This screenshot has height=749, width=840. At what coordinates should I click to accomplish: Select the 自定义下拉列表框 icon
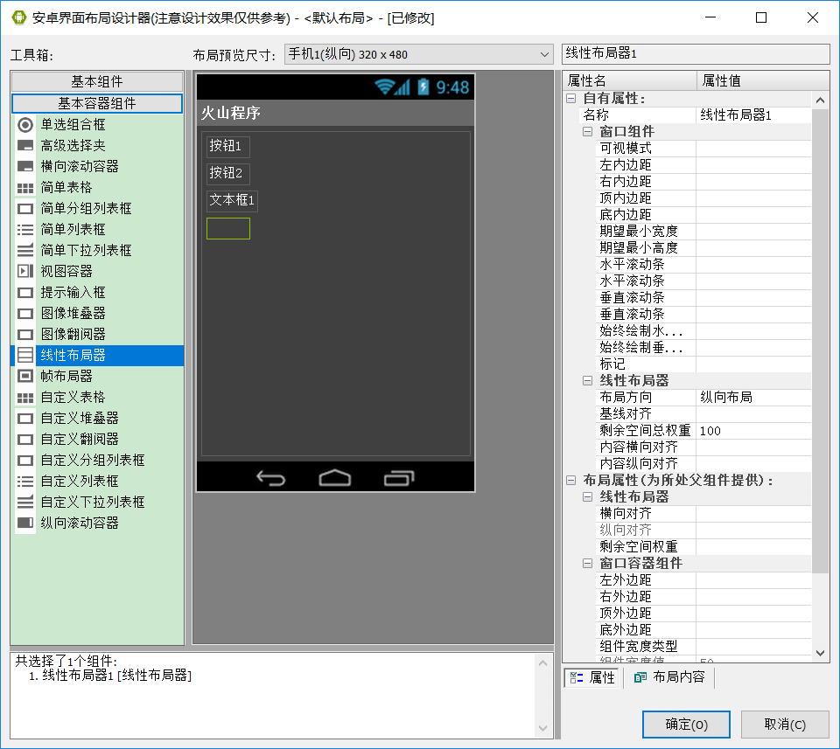pyautogui.click(x=25, y=502)
